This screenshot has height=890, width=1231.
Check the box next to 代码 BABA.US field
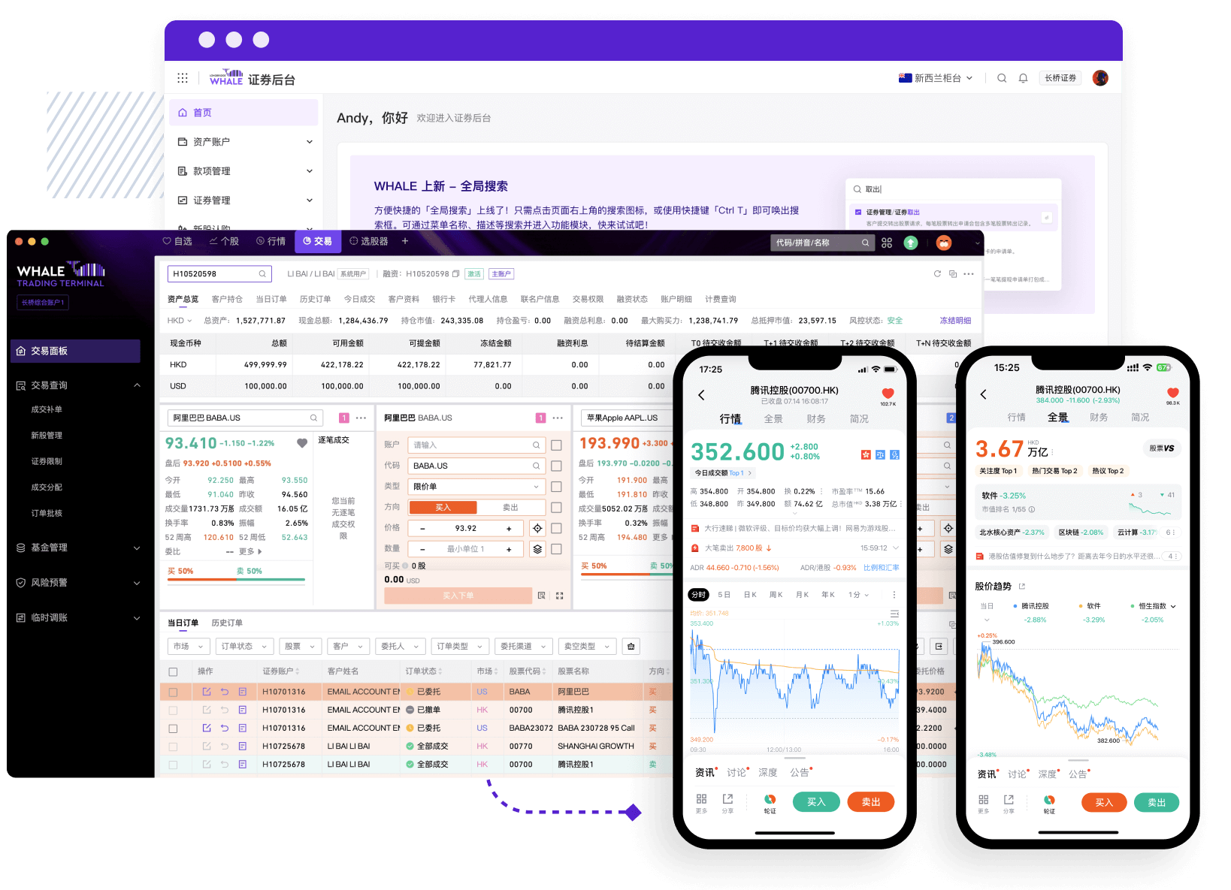(556, 466)
